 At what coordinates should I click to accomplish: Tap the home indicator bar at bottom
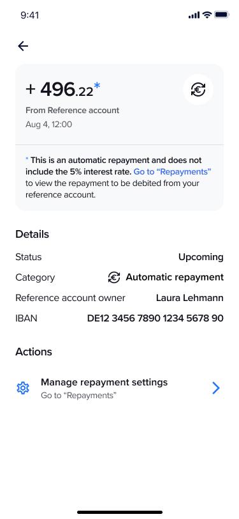tap(120, 512)
